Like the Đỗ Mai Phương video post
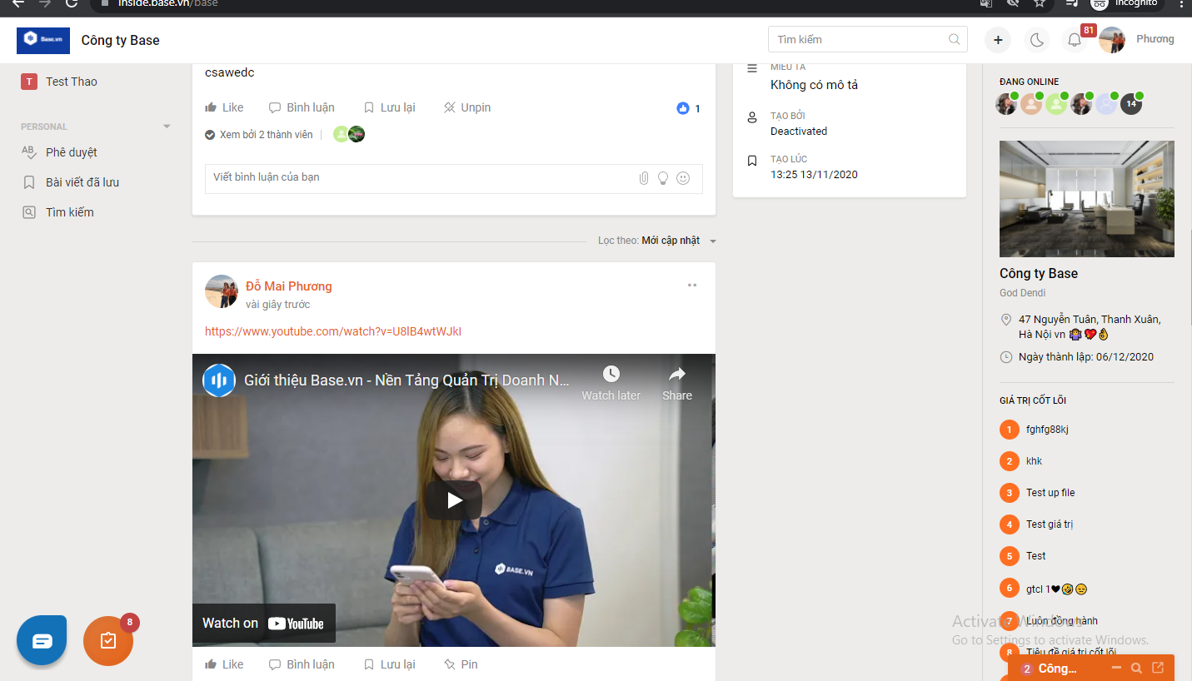Screen dimensions: 1192x681 tap(224, 664)
